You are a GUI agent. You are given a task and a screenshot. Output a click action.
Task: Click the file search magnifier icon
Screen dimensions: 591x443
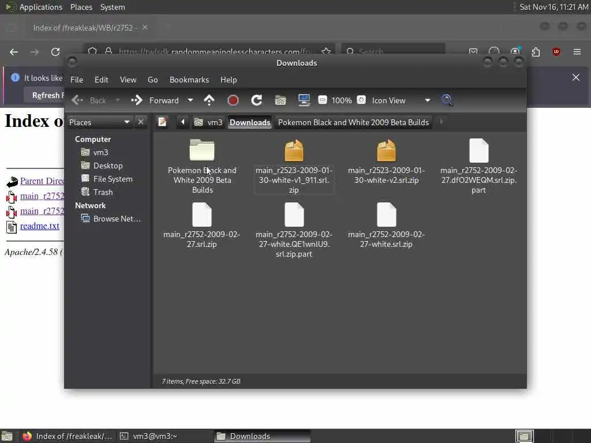[x=447, y=100]
